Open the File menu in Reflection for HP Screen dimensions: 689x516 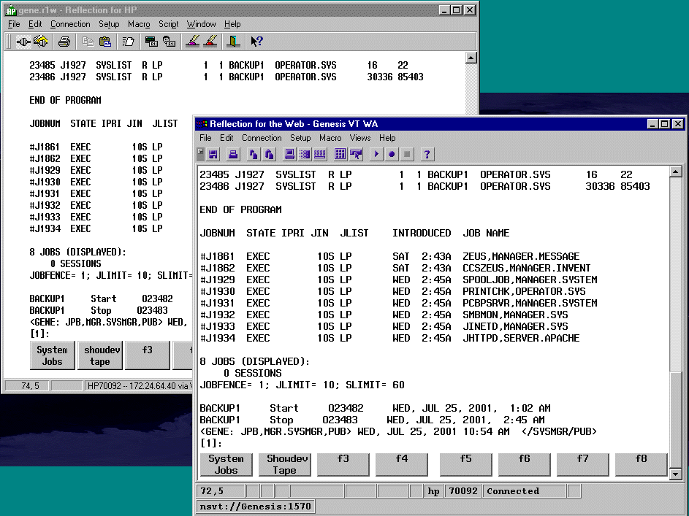click(x=14, y=24)
